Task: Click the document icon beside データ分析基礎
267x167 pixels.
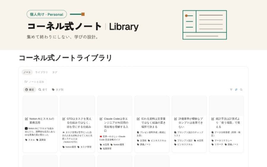Action: [212, 132]
